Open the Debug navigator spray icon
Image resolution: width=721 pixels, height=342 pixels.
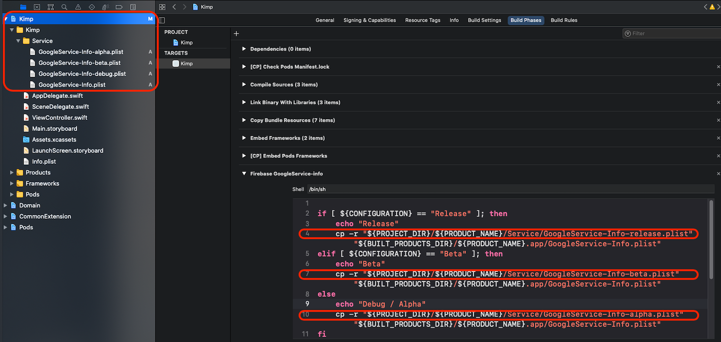pyautogui.click(x=105, y=7)
